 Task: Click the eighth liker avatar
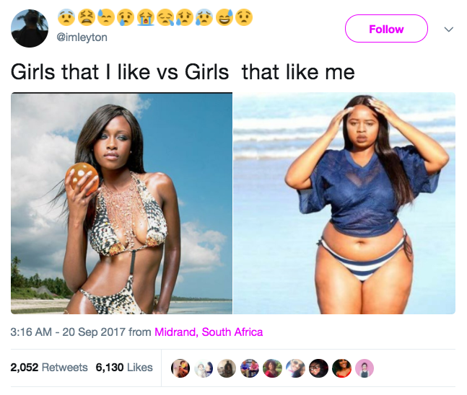point(341,368)
